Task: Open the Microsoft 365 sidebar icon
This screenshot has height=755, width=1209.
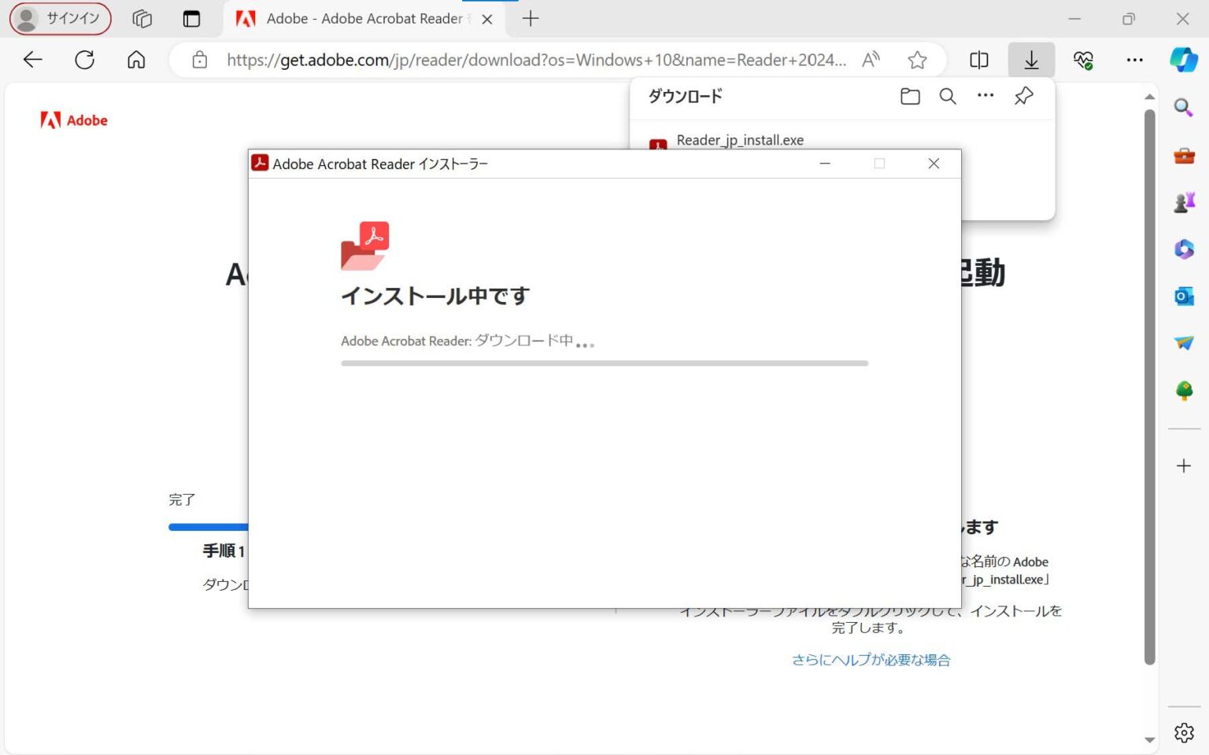Action: (1183, 249)
